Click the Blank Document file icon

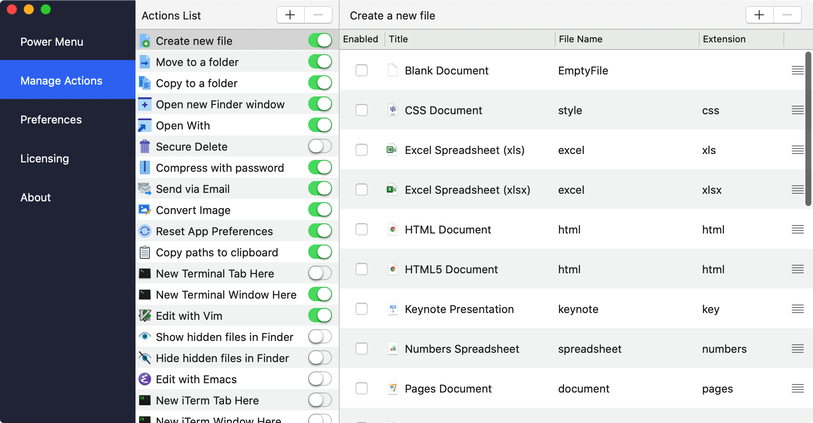point(393,70)
